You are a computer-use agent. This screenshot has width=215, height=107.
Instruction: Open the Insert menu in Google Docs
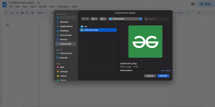click(33, 6)
